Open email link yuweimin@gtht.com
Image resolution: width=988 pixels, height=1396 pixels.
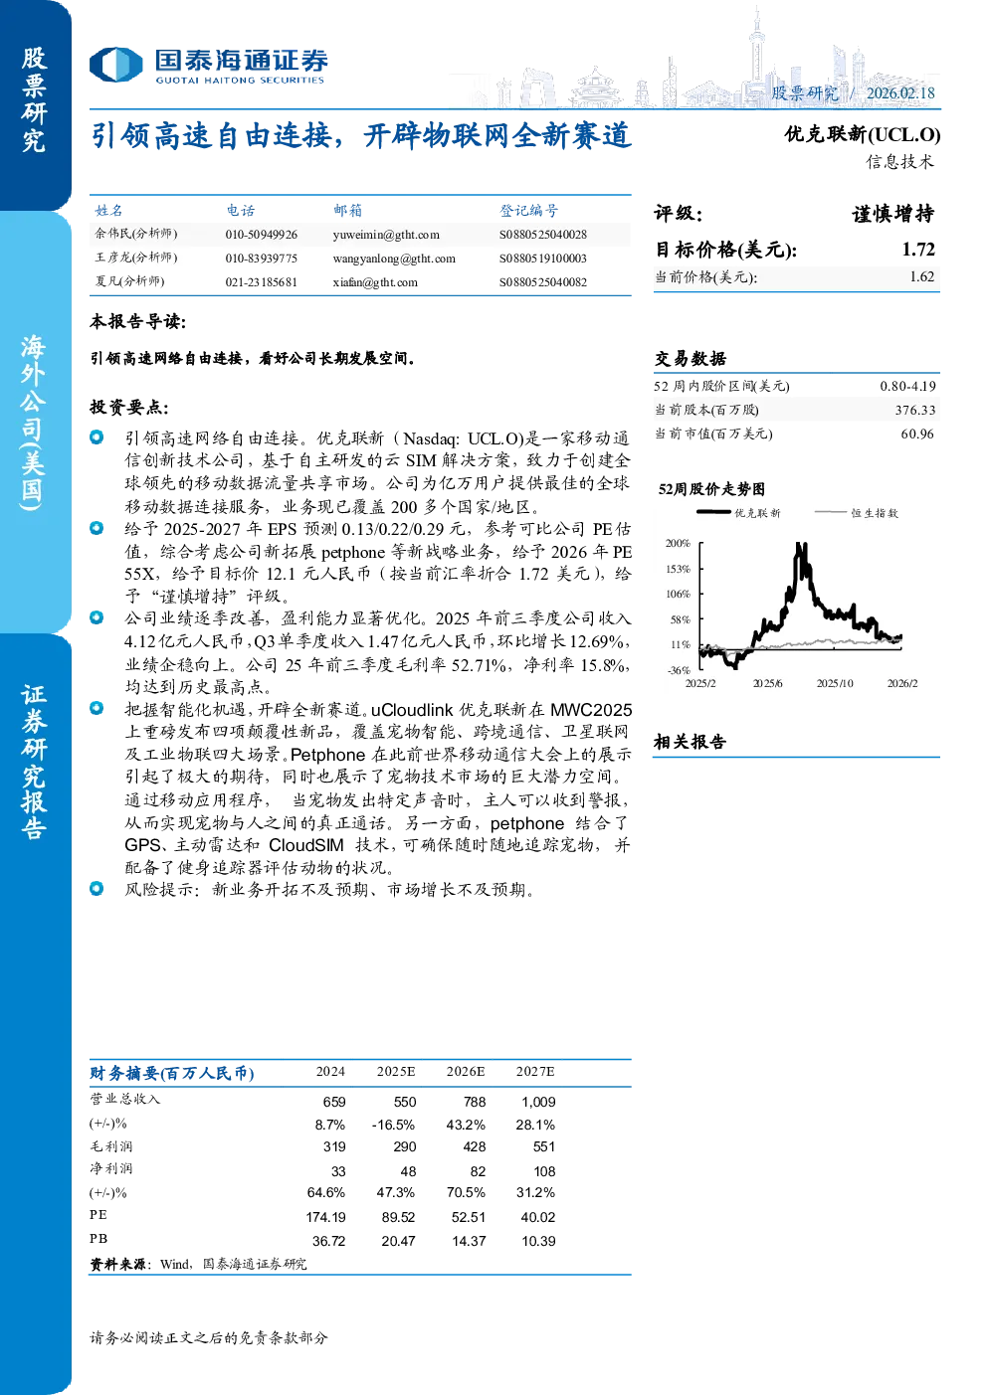pos(386,235)
